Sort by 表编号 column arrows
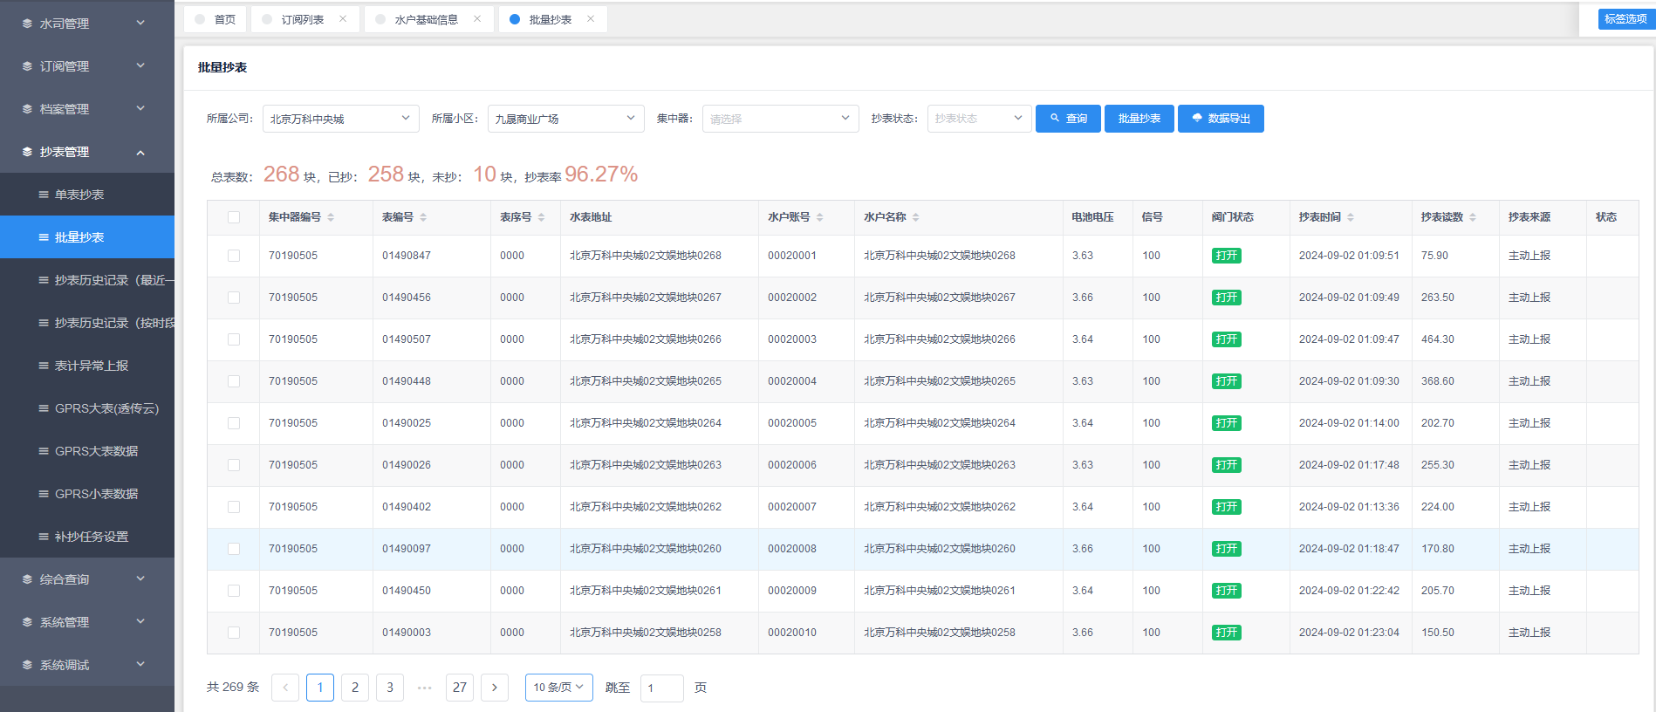Image resolution: width=1656 pixels, height=712 pixels. pyautogui.click(x=423, y=217)
